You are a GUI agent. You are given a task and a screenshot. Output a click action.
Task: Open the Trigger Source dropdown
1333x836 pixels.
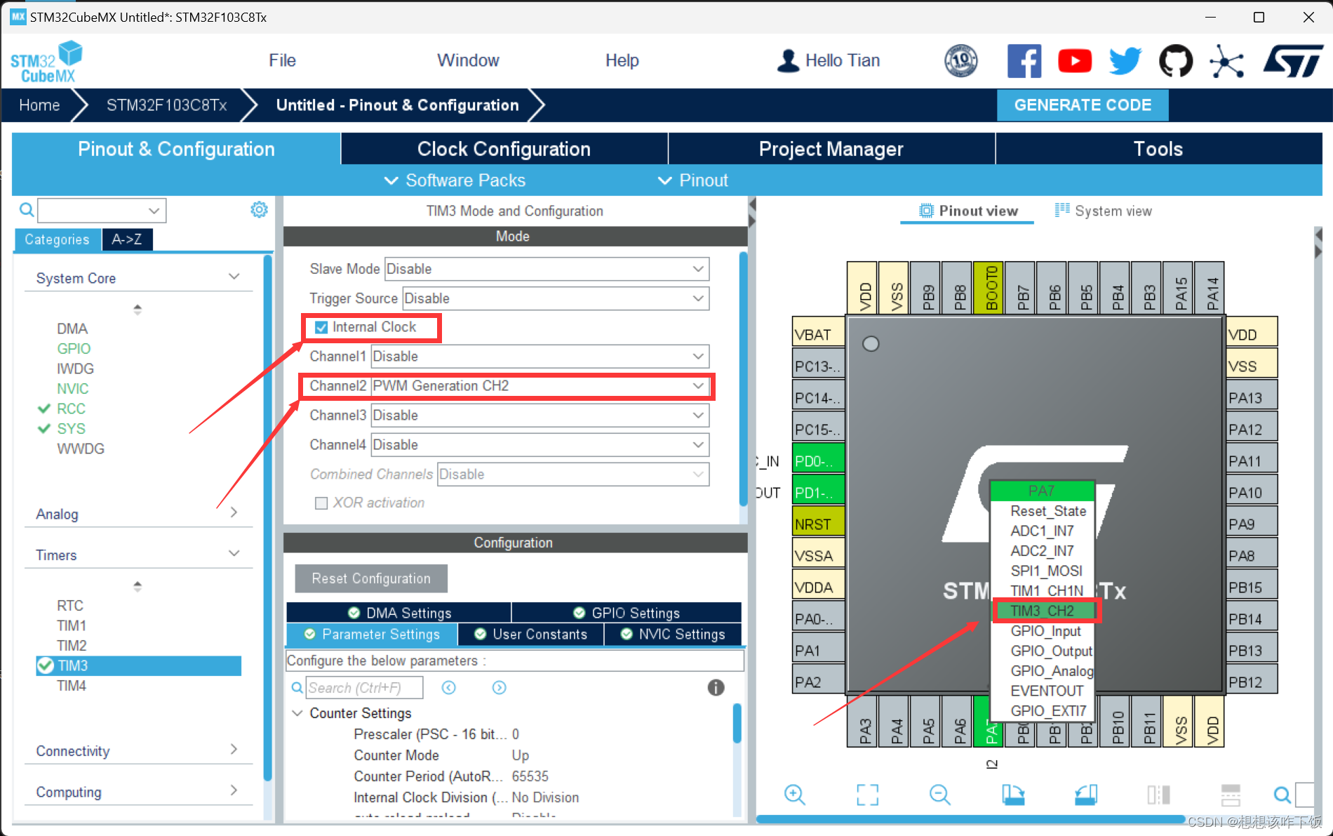556,298
